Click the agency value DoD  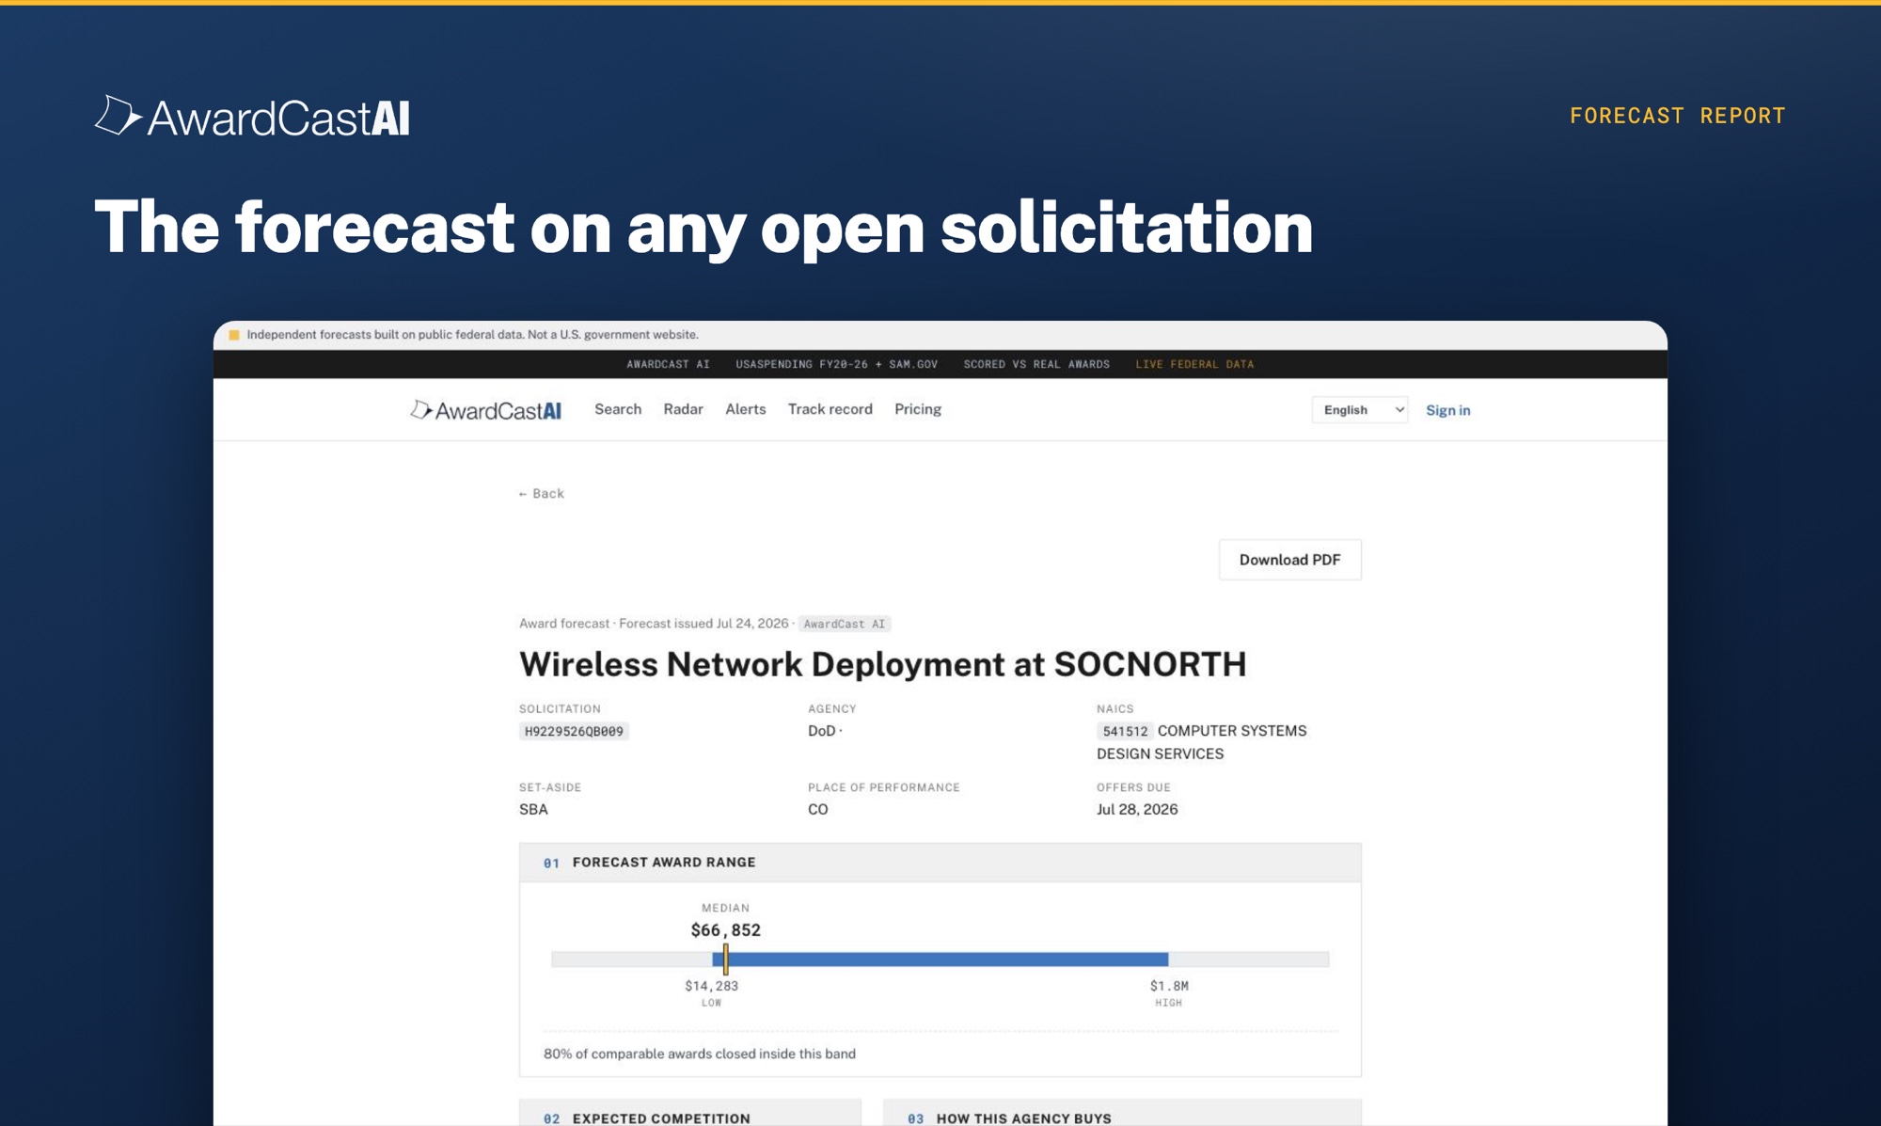tap(822, 731)
